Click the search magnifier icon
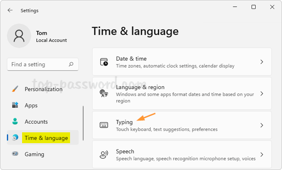 pyautogui.click(x=71, y=64)
